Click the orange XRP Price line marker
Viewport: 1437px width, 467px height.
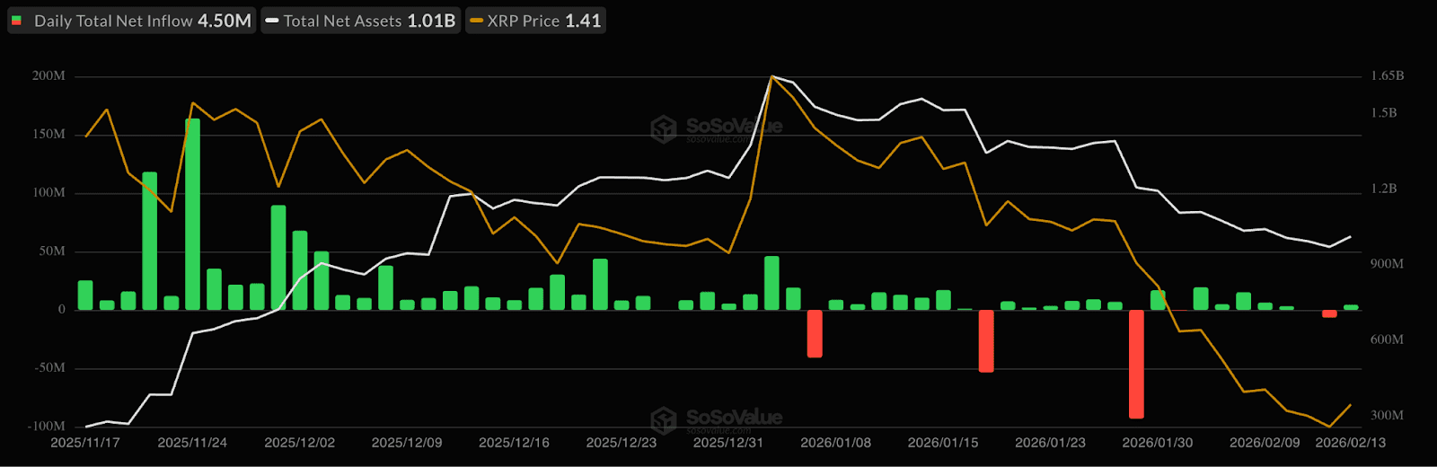tap(476, 21)
